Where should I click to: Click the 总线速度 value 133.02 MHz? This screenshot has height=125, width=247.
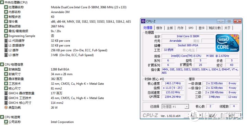point(173,93)
